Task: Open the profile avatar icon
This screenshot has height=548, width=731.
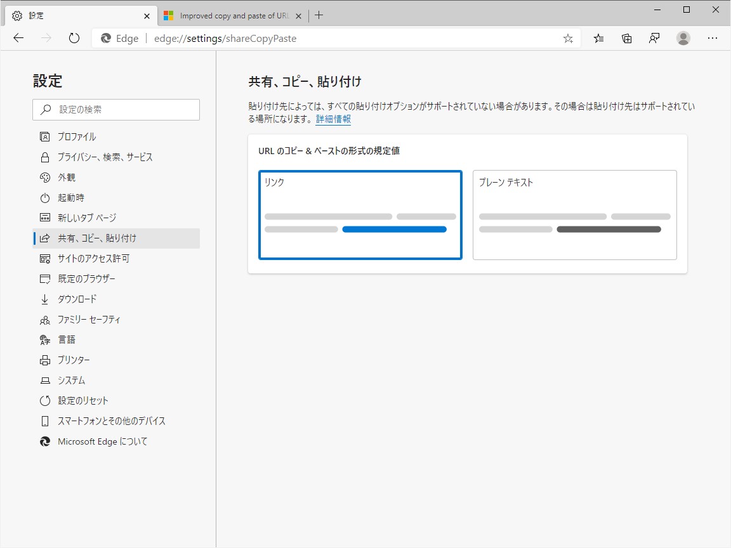Action: [683, 38]
